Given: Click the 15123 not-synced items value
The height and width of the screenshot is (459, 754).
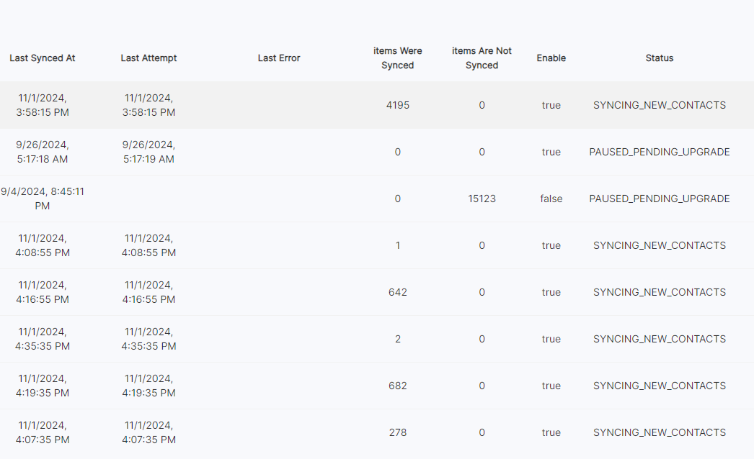Looking at the screenshot, I should click(482, 199).
